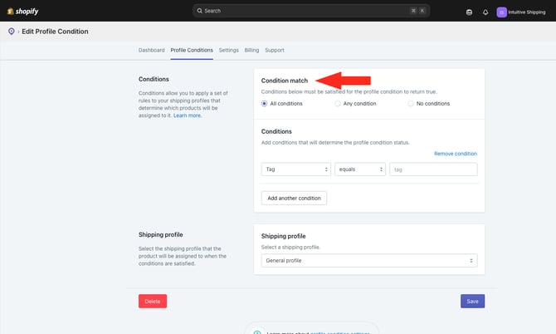Image resolution: width=556 pixels, height=334 pixels.
Task: Open the equals operator dropdown
Action: tap(360, 169)
